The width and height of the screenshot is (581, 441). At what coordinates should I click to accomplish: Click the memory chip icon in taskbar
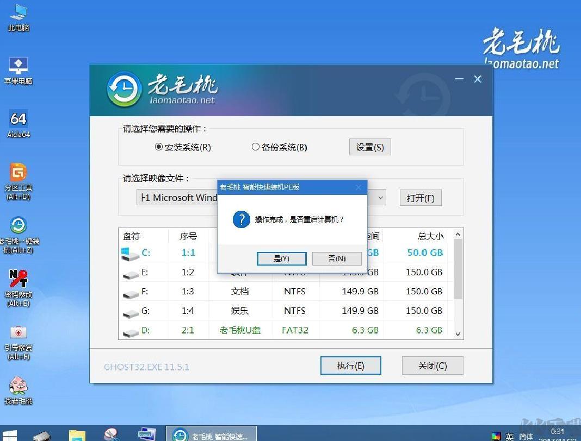point(42,436)
